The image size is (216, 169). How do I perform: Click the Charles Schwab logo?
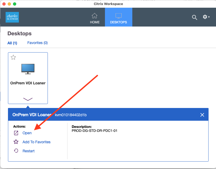click(12, 17)
